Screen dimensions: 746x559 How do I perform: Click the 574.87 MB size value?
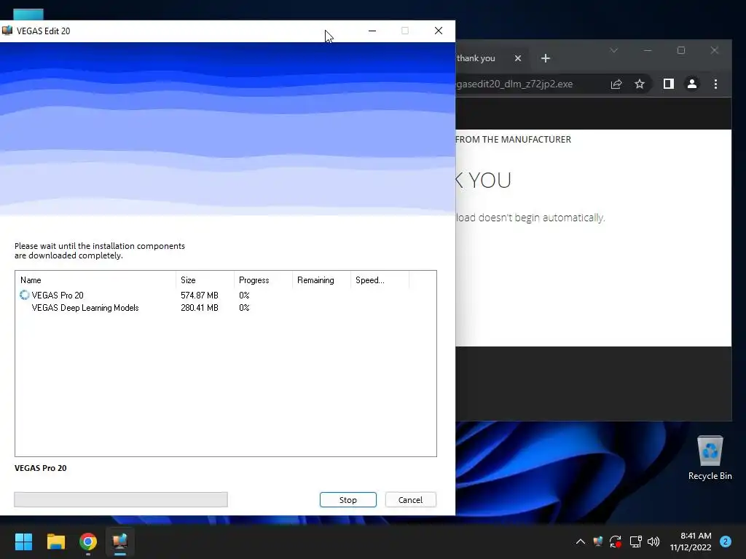(x=200, y=296)
